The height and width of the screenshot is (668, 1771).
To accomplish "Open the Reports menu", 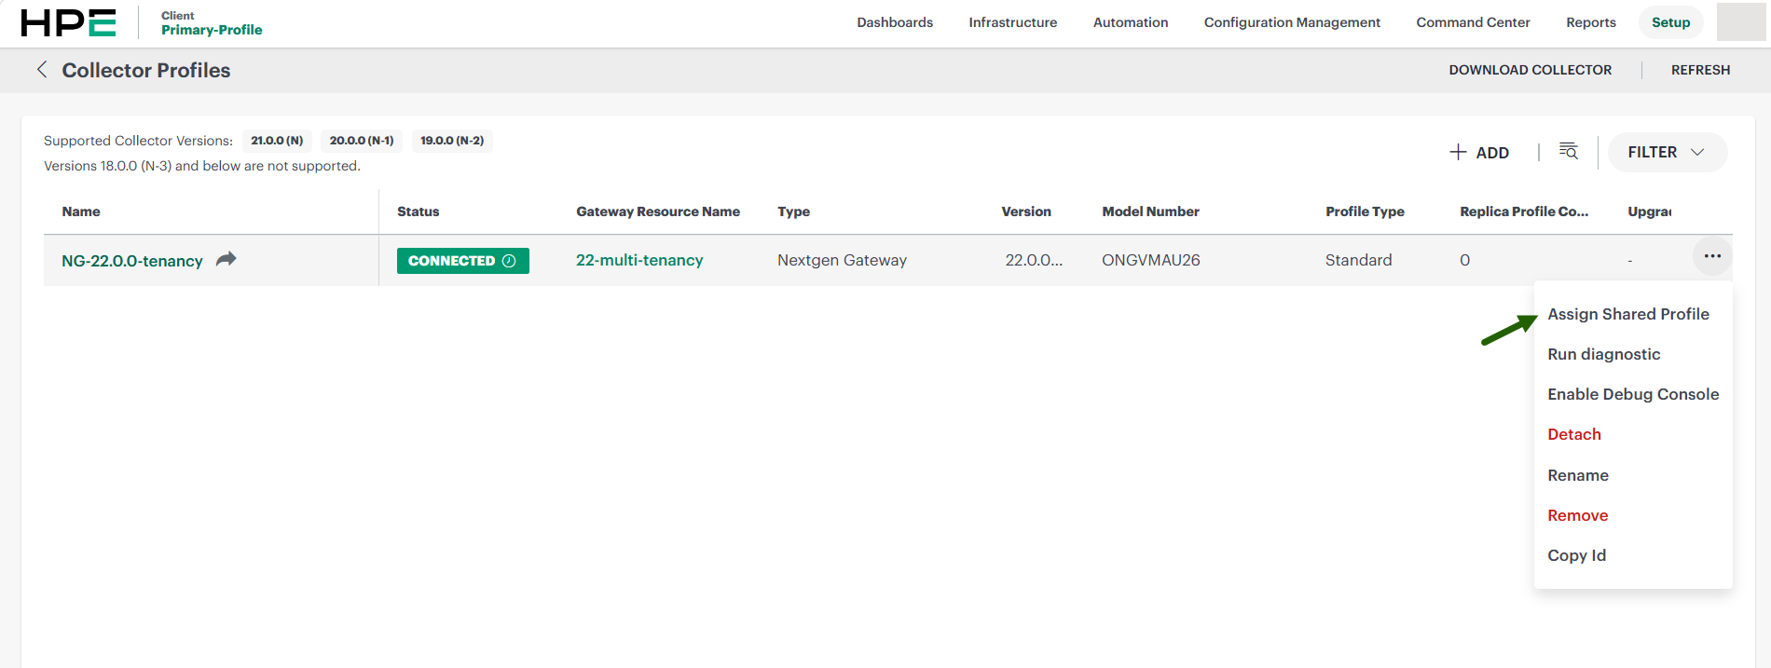I will pos(1591,22).
